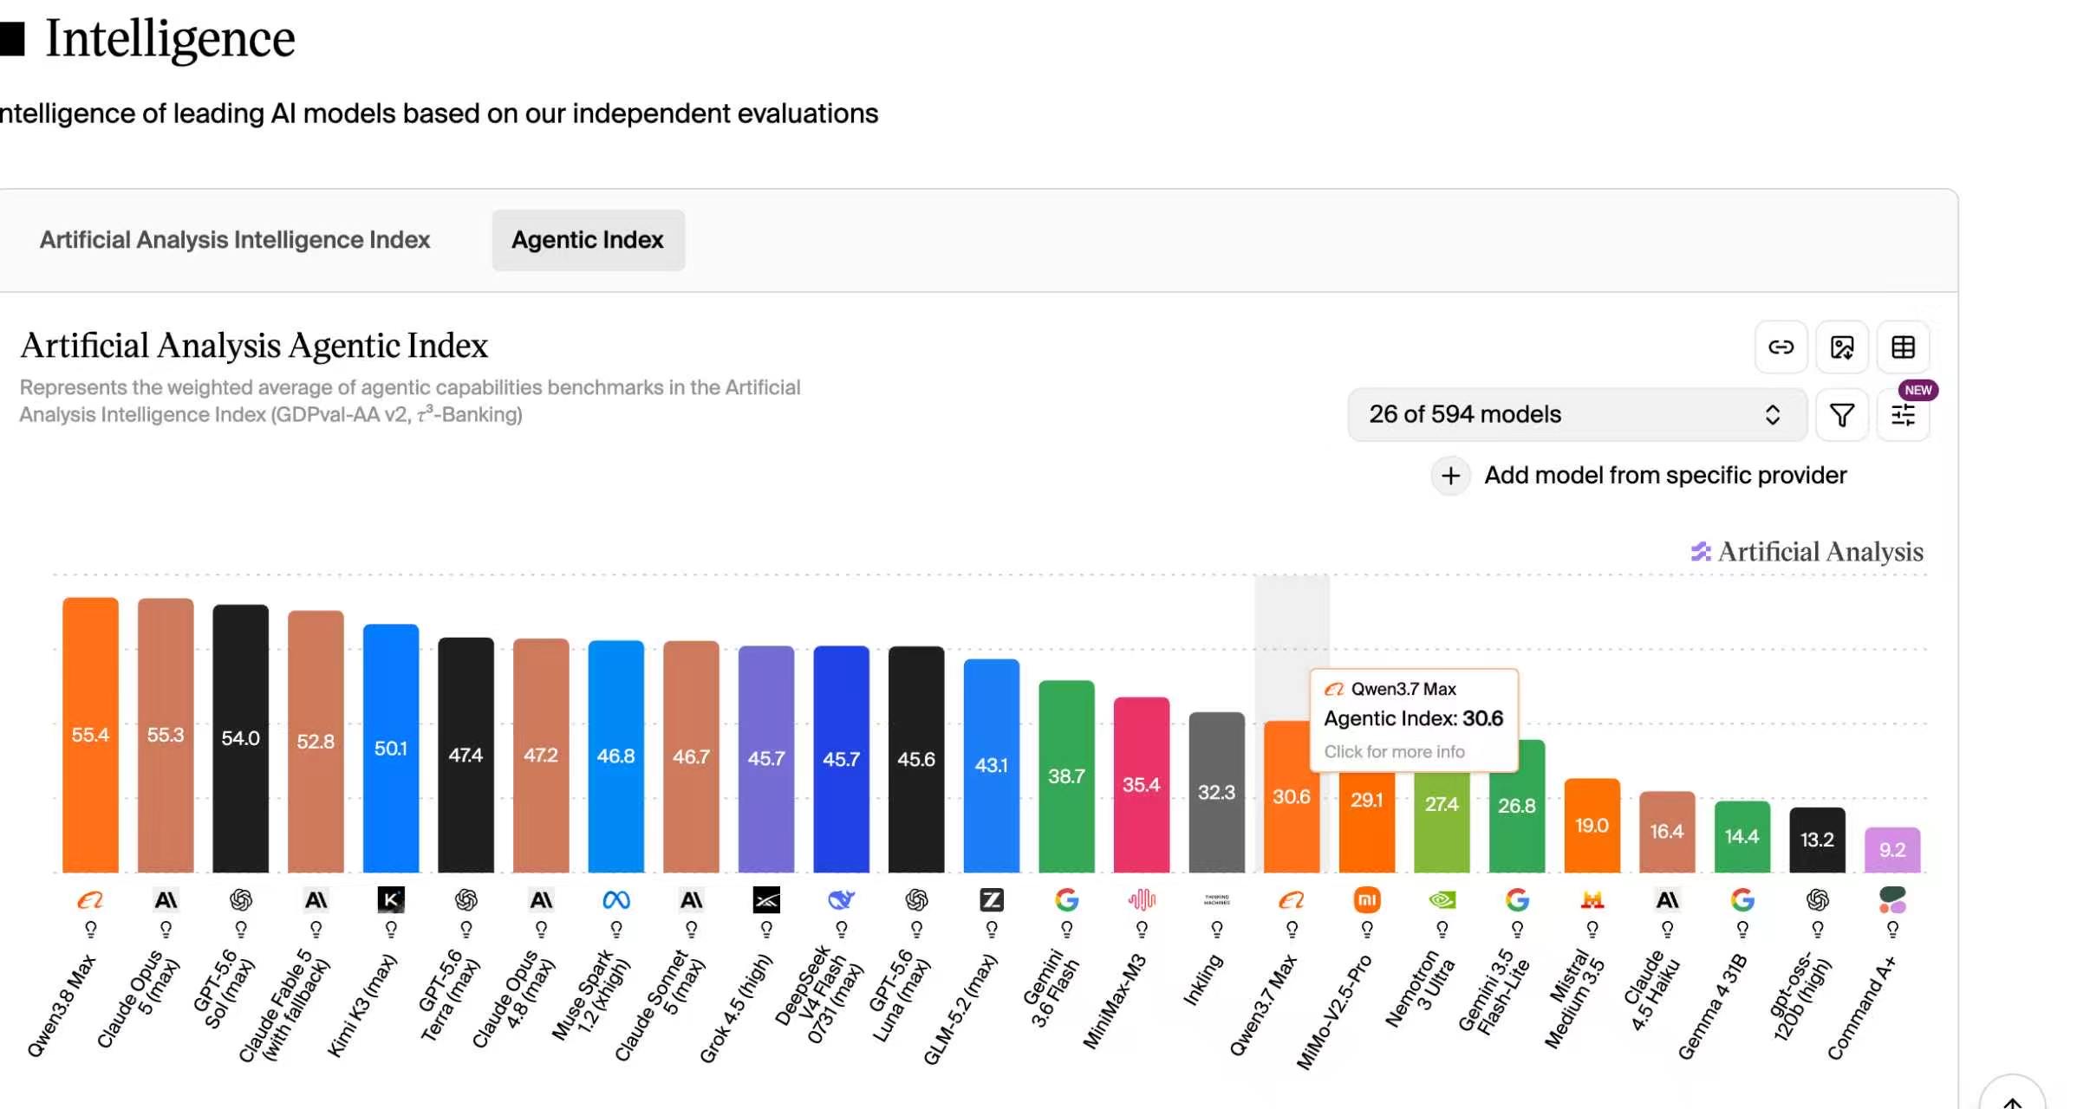2077x1109 pixels.
Task: Open chart settings sliders icon marked NEW
Action: (1903, 415)
